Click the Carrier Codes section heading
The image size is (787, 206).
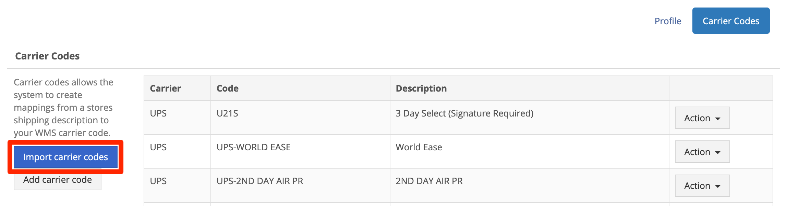pos(47,56)
